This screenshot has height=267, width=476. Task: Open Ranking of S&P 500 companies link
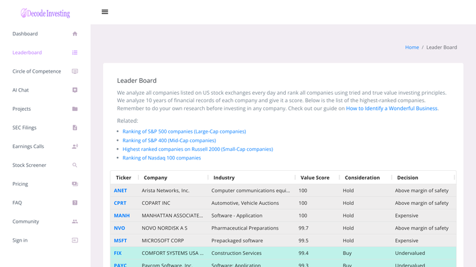tap(184, 131)
